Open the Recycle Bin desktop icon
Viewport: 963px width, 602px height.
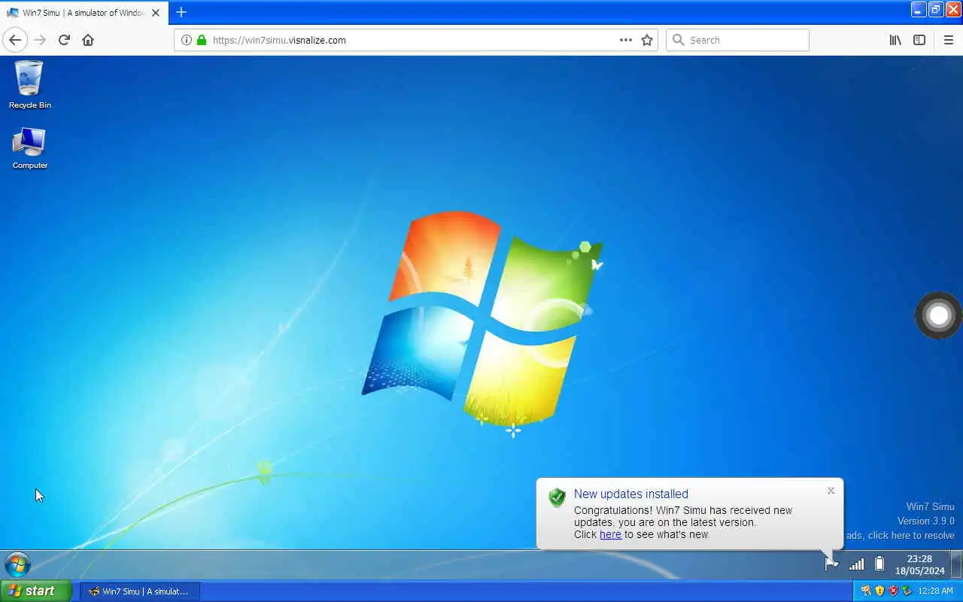click(30, 84)
